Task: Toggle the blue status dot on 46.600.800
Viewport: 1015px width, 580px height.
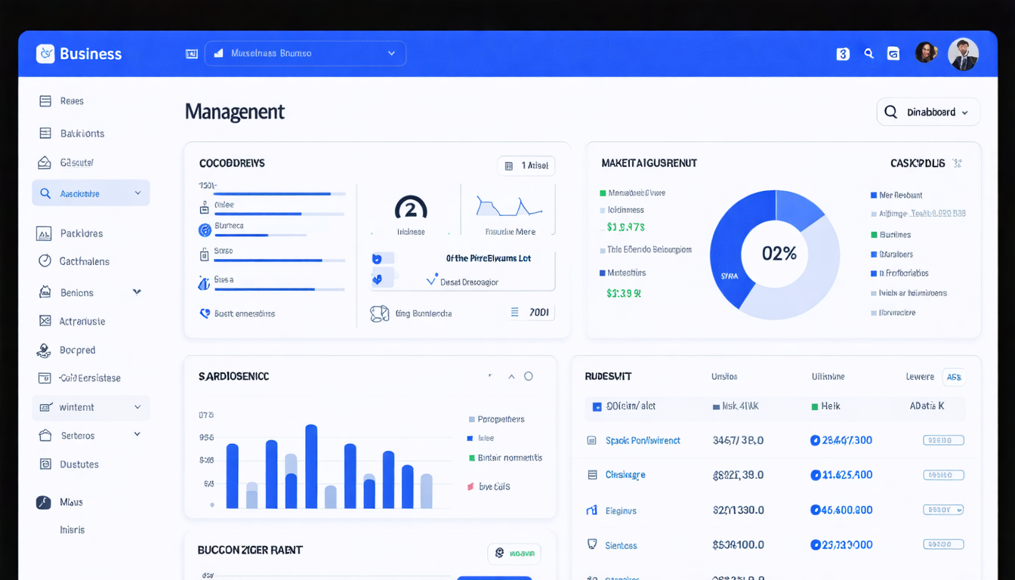Action: [815, 510]
